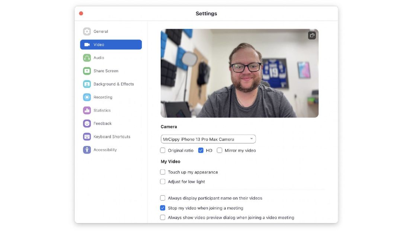Click the Audio headphones icon

(87, 58)
